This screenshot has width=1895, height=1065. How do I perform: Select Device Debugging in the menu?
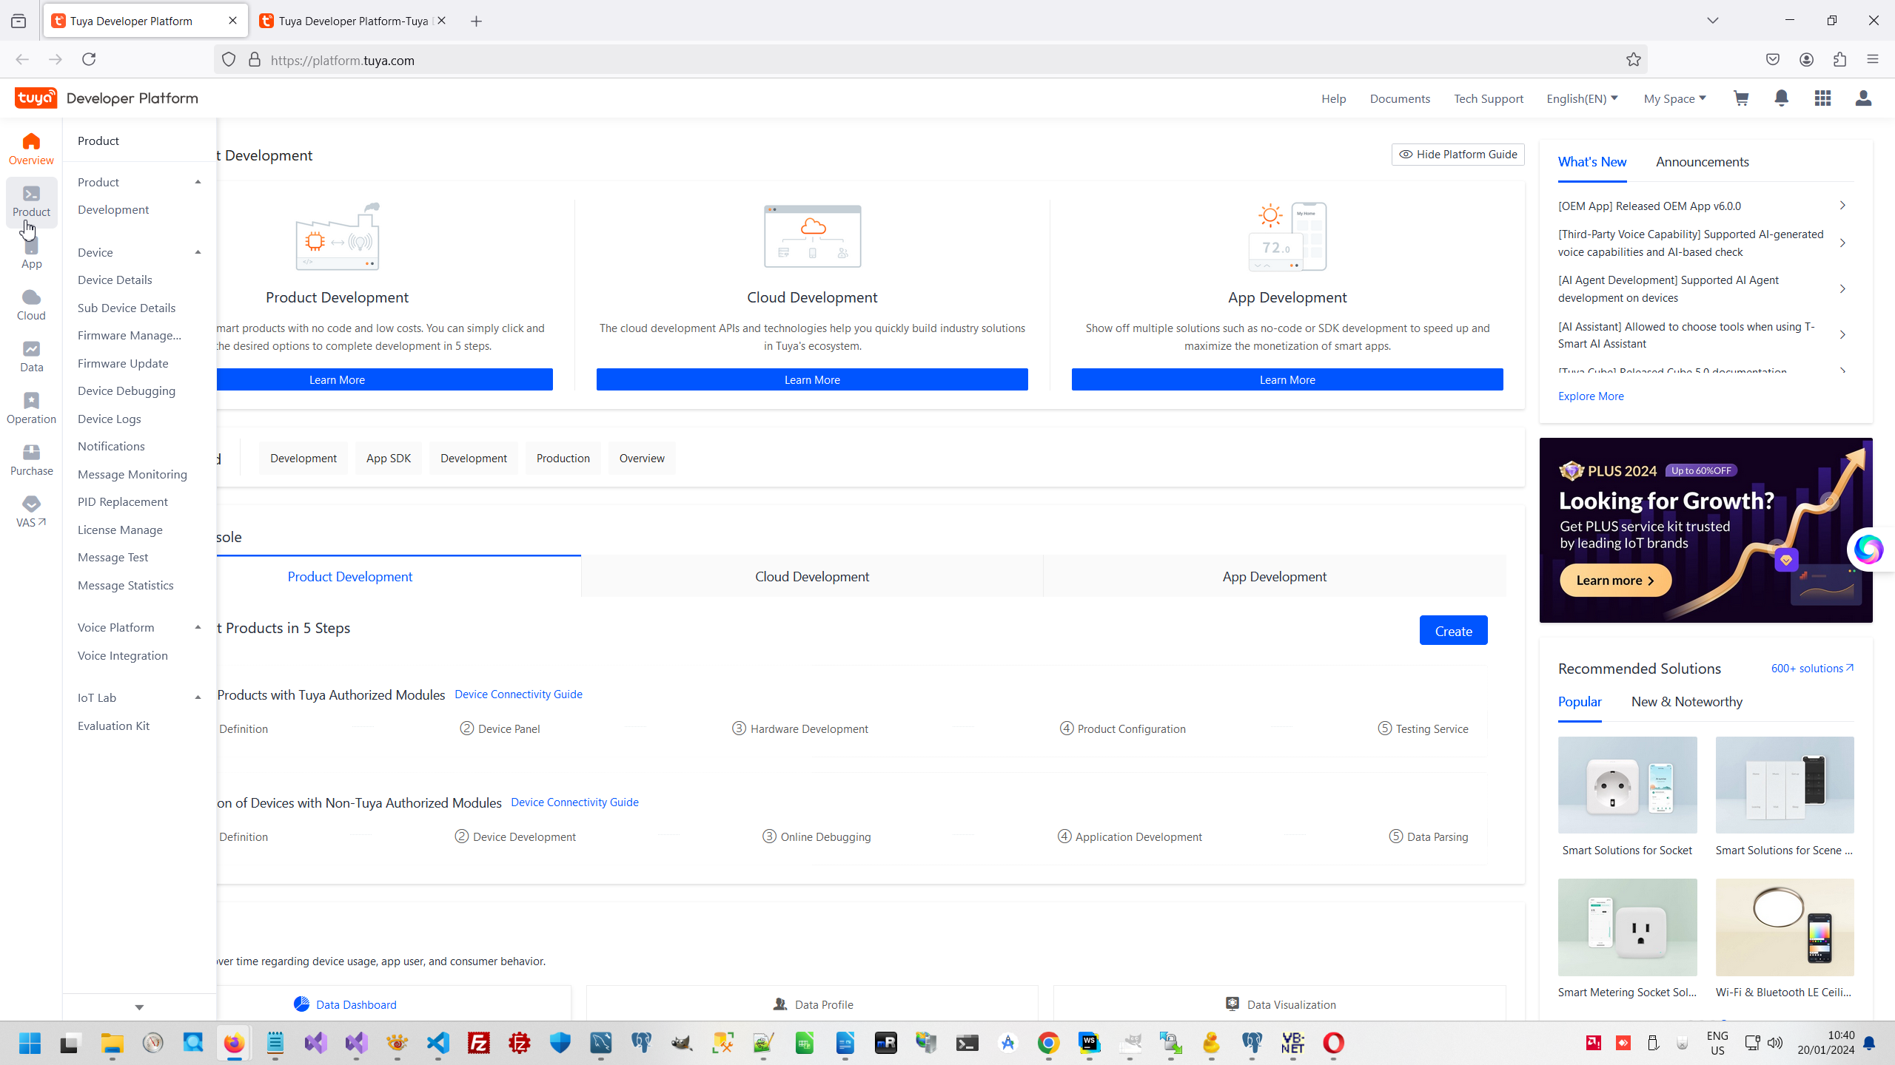(x=127, y=390)
